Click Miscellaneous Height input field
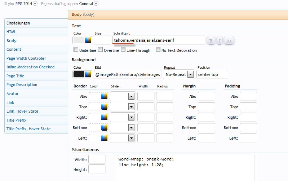 click(97, 169)
